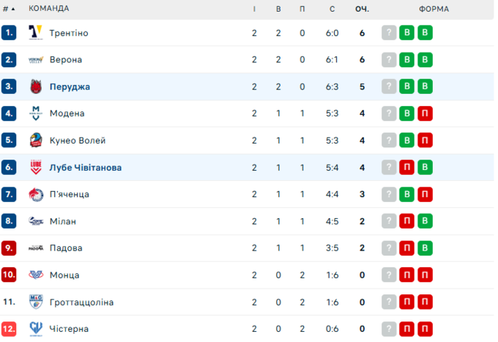Click Трентіно's gray question mark form badge
This screenshot has height=342, width=498.
click(x=389, y=33)
